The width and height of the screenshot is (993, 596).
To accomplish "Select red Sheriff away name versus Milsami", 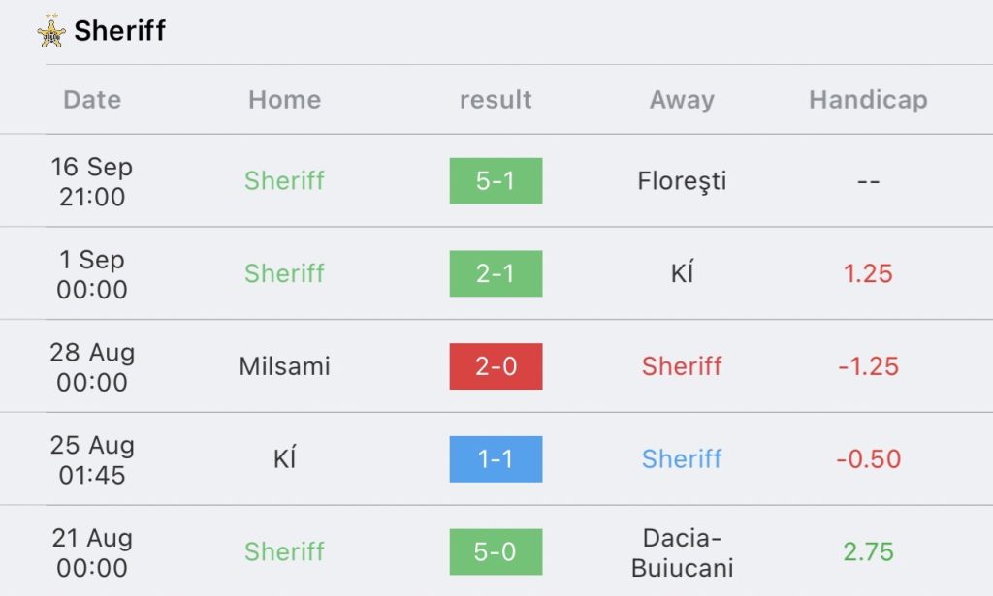I will [682, 366].
